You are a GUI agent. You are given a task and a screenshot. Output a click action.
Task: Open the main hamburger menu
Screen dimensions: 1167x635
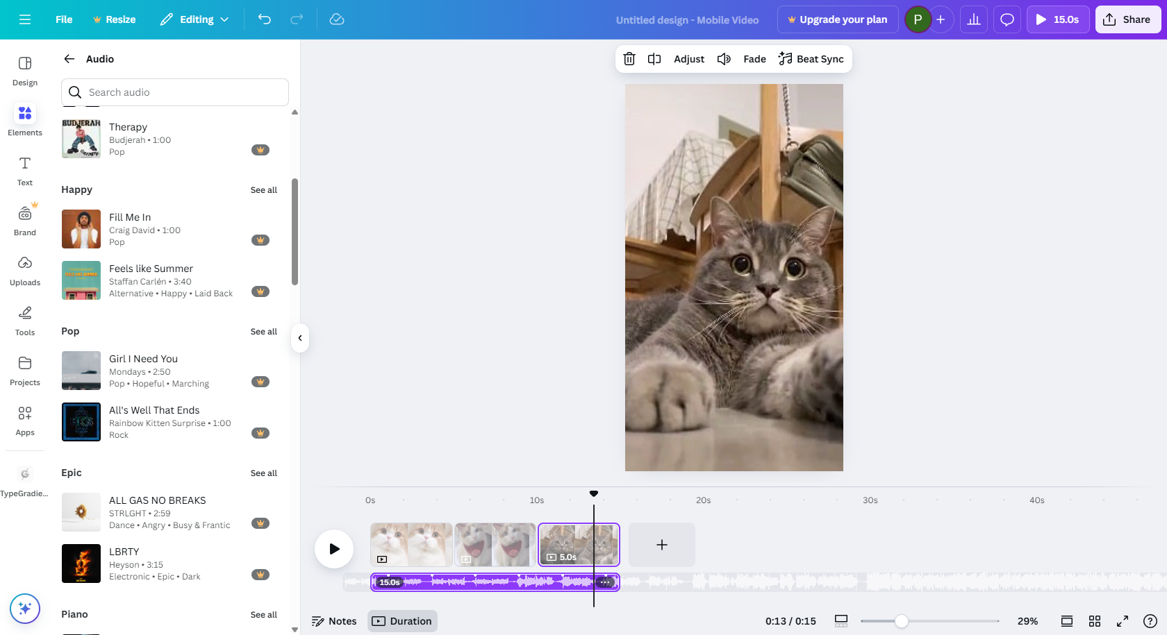tap(25, 19)
